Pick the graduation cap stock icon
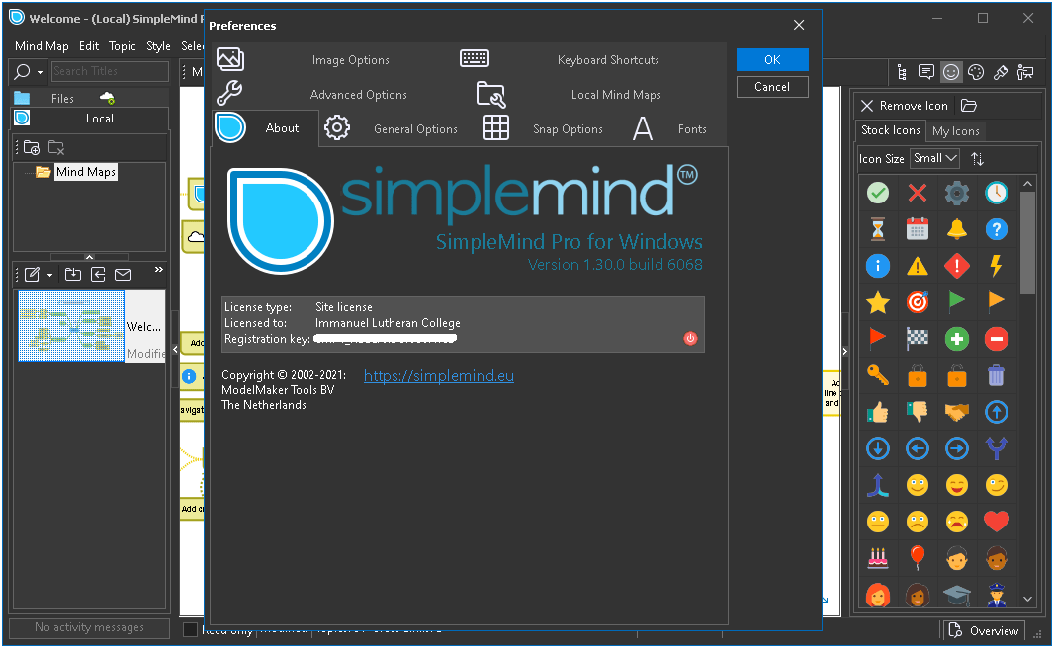1052x648 pixels. click(957, 594)
